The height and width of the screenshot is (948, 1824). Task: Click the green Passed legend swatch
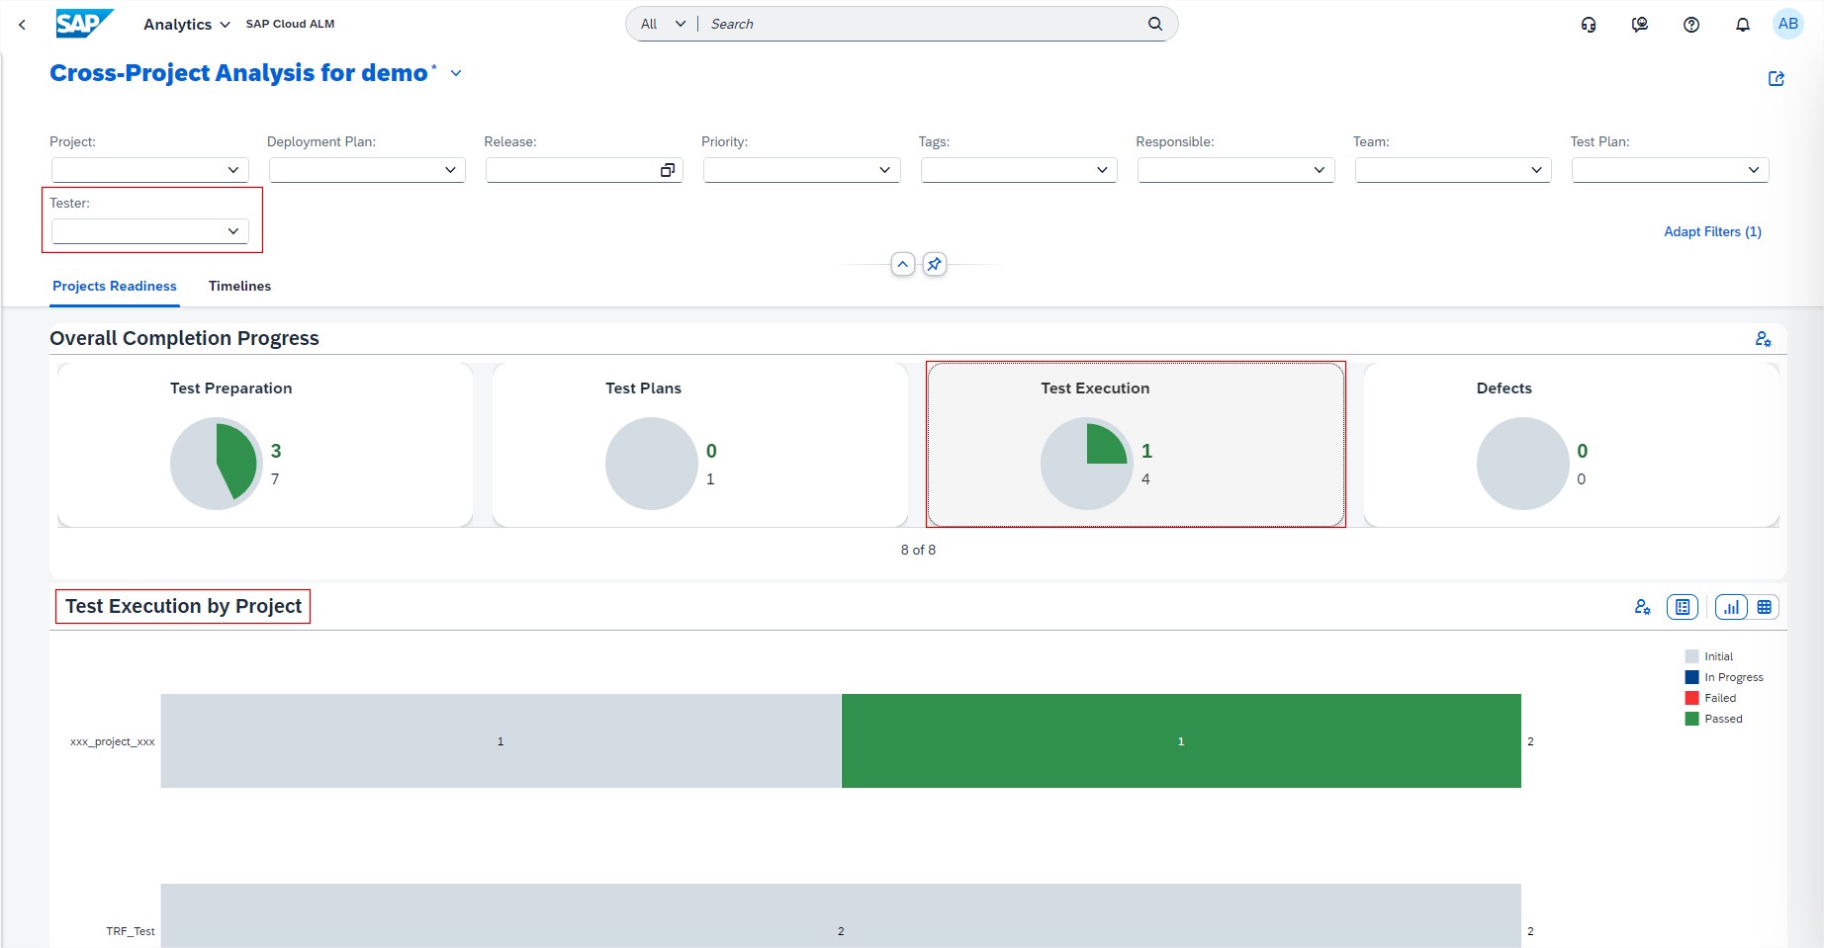[x=1691, y=719]
